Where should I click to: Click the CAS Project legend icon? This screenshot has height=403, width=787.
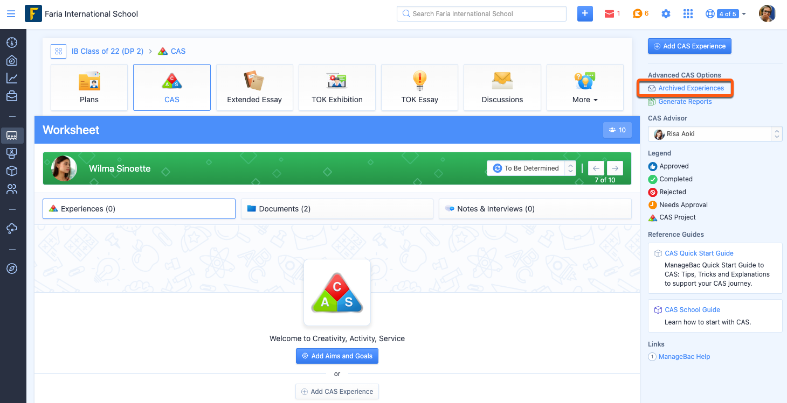click(652, 217)
